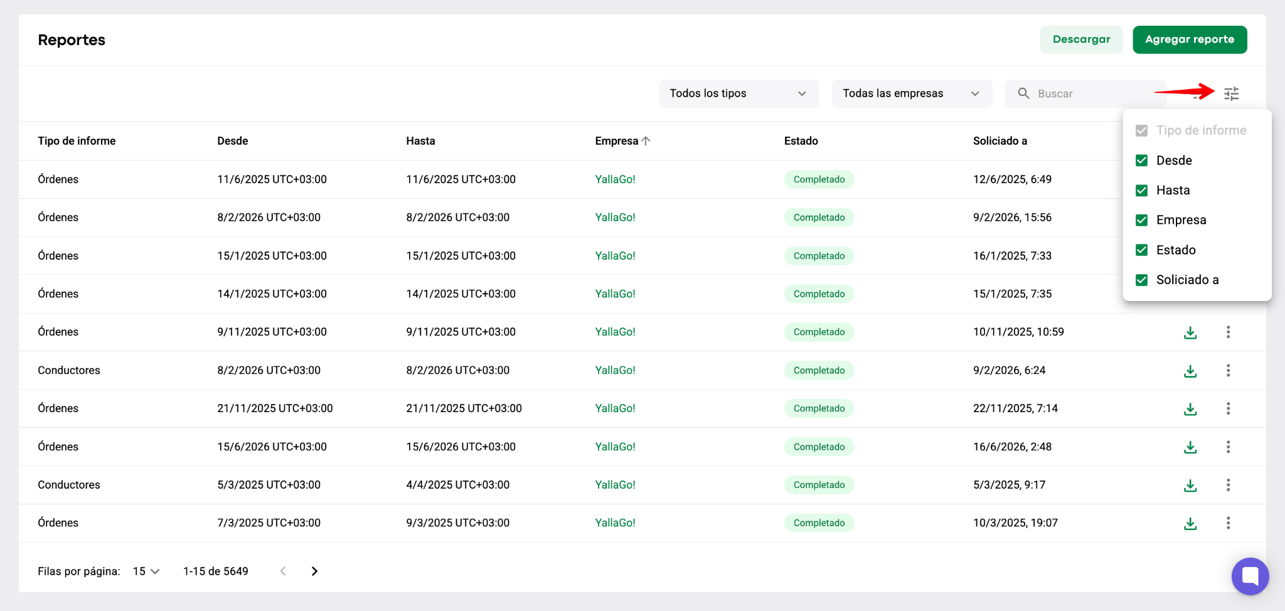
Task: Click the 12/6/2025, 6:49 requested cell
Action: click(1012, 179)
